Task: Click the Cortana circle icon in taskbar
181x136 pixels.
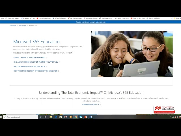Action: 41,117
